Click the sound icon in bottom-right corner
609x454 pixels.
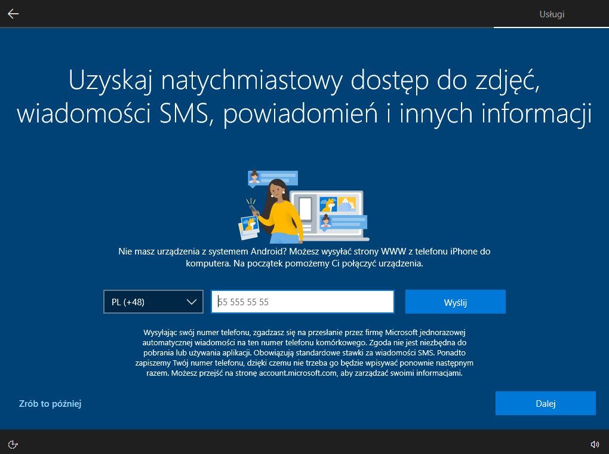pos(595,444)
